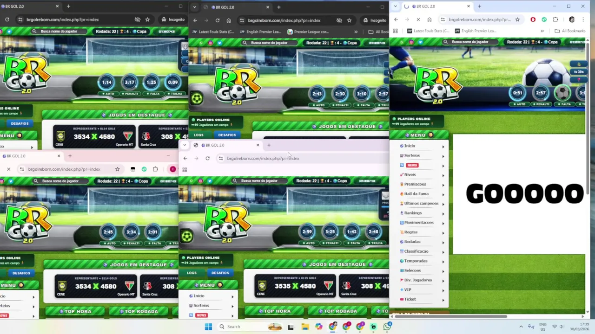
Task: Open profile avatar in the right Chrome window
Action: click(572, 19)
